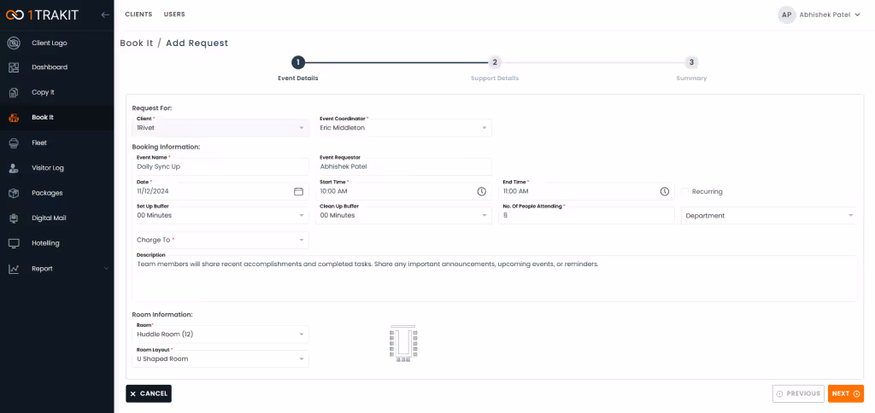The image size is (875, 413).
Task: Open the Clients top menu
Action: click(138, 15)
